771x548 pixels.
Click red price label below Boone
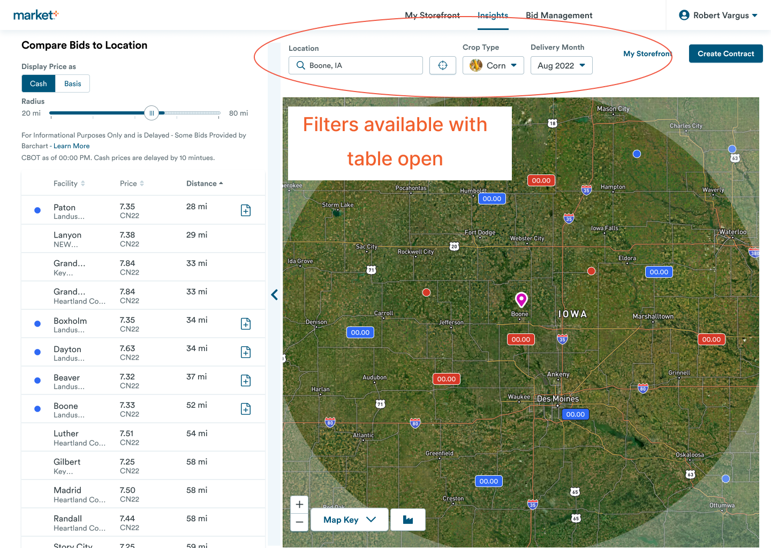(x=520, y=339)
